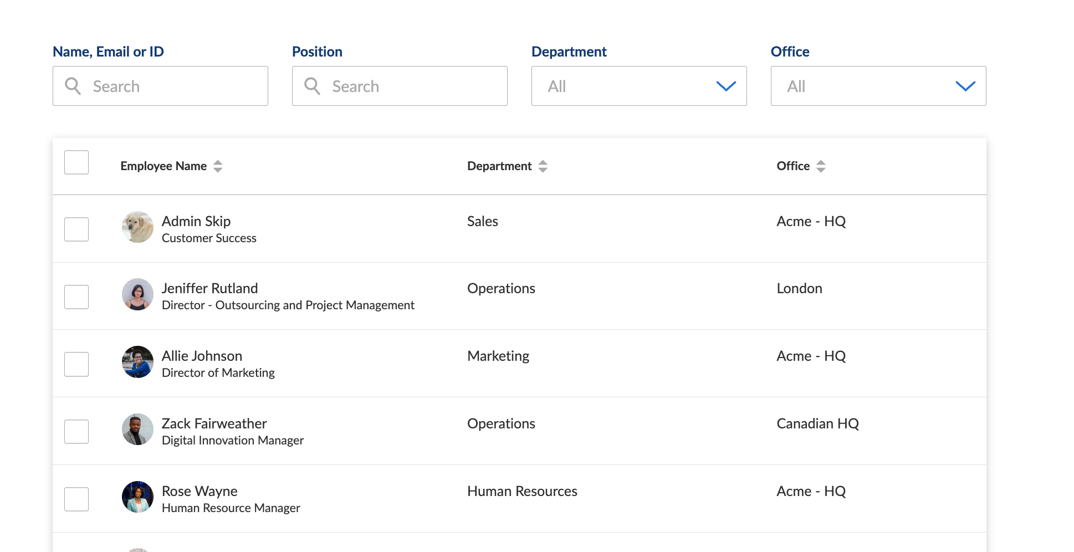Select the checkbox beside Allie Johnson

coord(76,365)
